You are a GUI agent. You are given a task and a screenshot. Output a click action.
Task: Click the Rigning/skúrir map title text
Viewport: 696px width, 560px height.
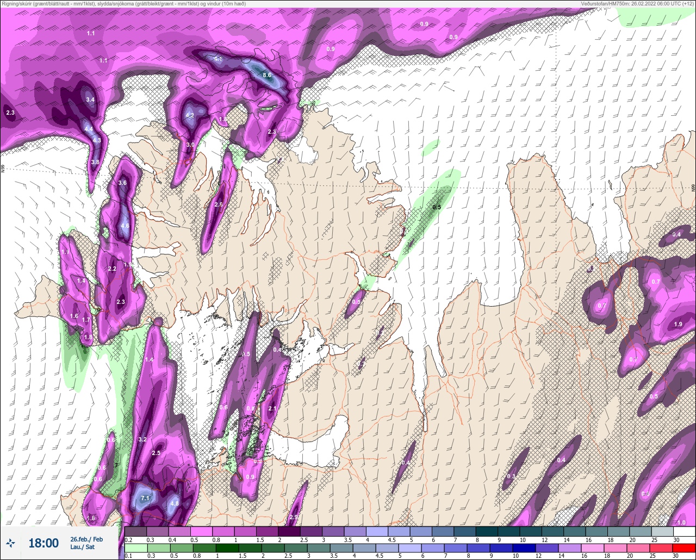click(123, 3)
